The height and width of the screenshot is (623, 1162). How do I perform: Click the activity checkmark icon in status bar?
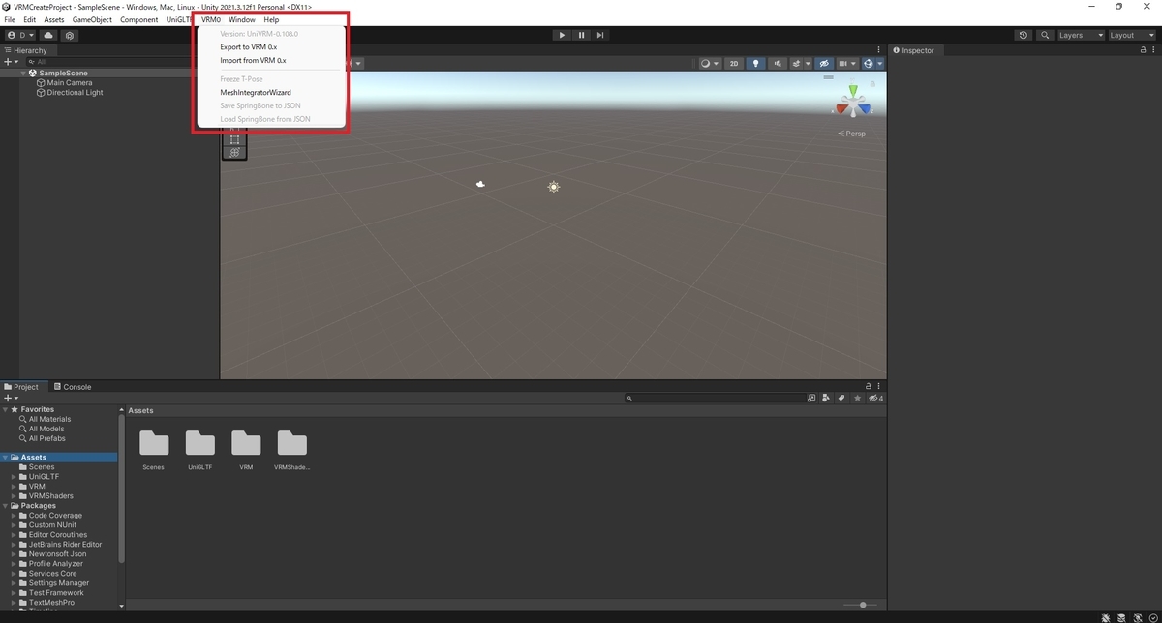(1153, 616)
